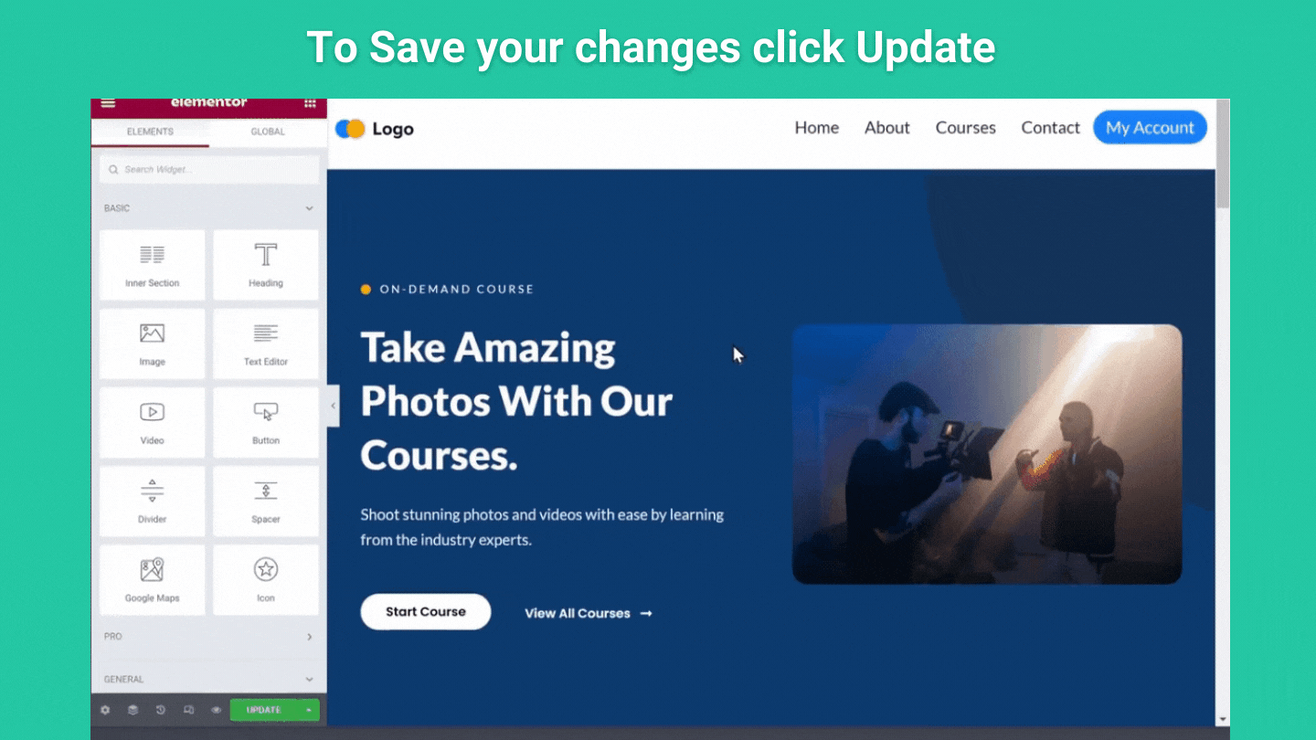
Task: Select the Google Maps widget
Action: point(152,580)
